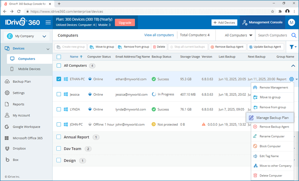Image resolution: width=299 pixels, height=181 pixels.
Task: Uncheck the ETHAN-PC checkbox
Action: pos(59,79)
